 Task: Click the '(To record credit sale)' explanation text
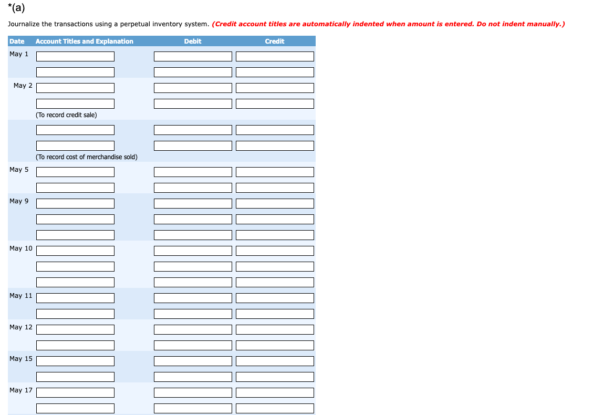point(66,115)
